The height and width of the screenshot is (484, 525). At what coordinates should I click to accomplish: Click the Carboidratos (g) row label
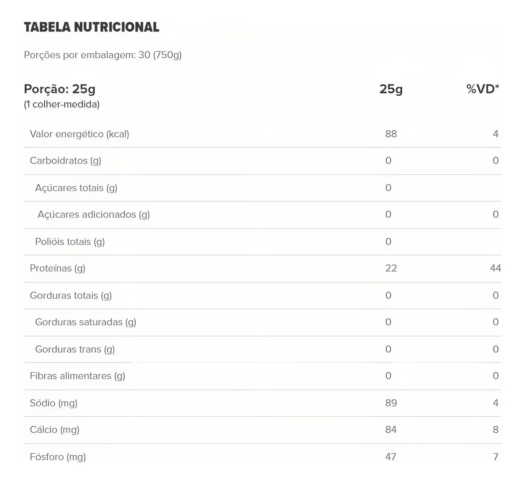(65, 161)
